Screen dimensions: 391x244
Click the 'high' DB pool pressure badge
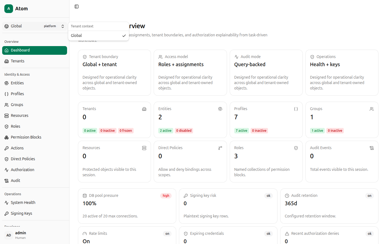click(166, 196)
